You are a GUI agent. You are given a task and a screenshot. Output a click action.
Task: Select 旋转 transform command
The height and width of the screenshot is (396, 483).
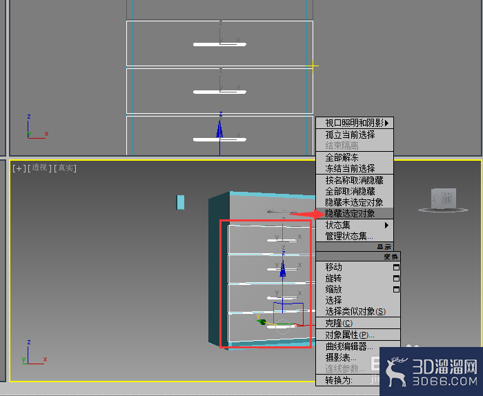coord(334,278)
